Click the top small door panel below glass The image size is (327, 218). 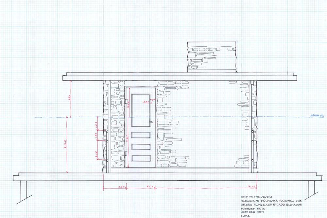[141, 135]
